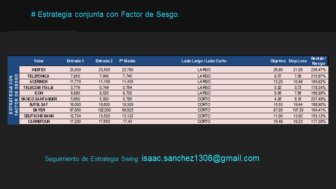Select the Rentab / Riesgo column header

(318, 61)
